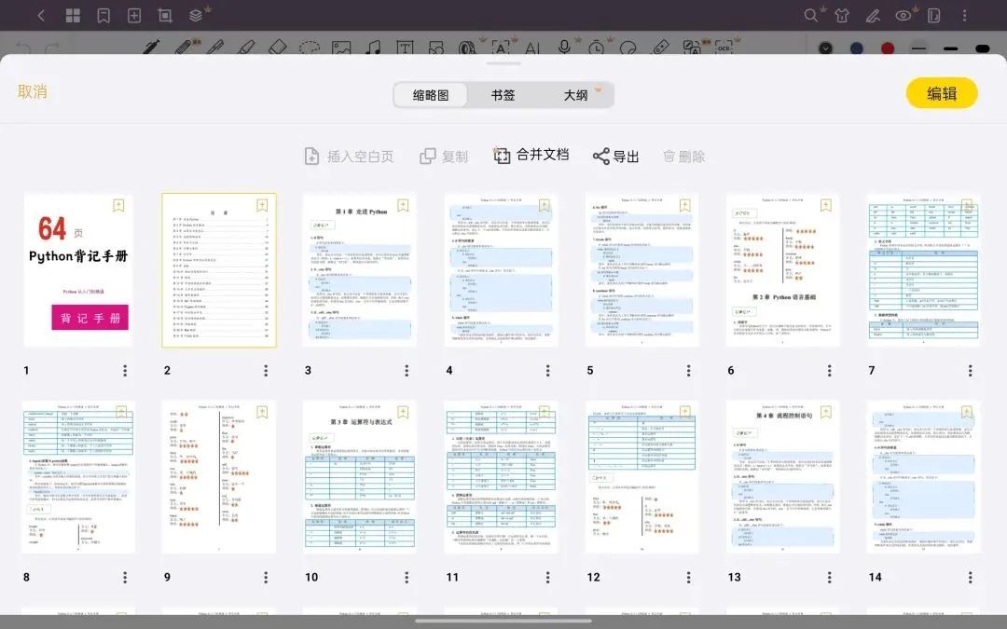
Task: Select the crop tool in top bar
Action: tap(165, 16)
